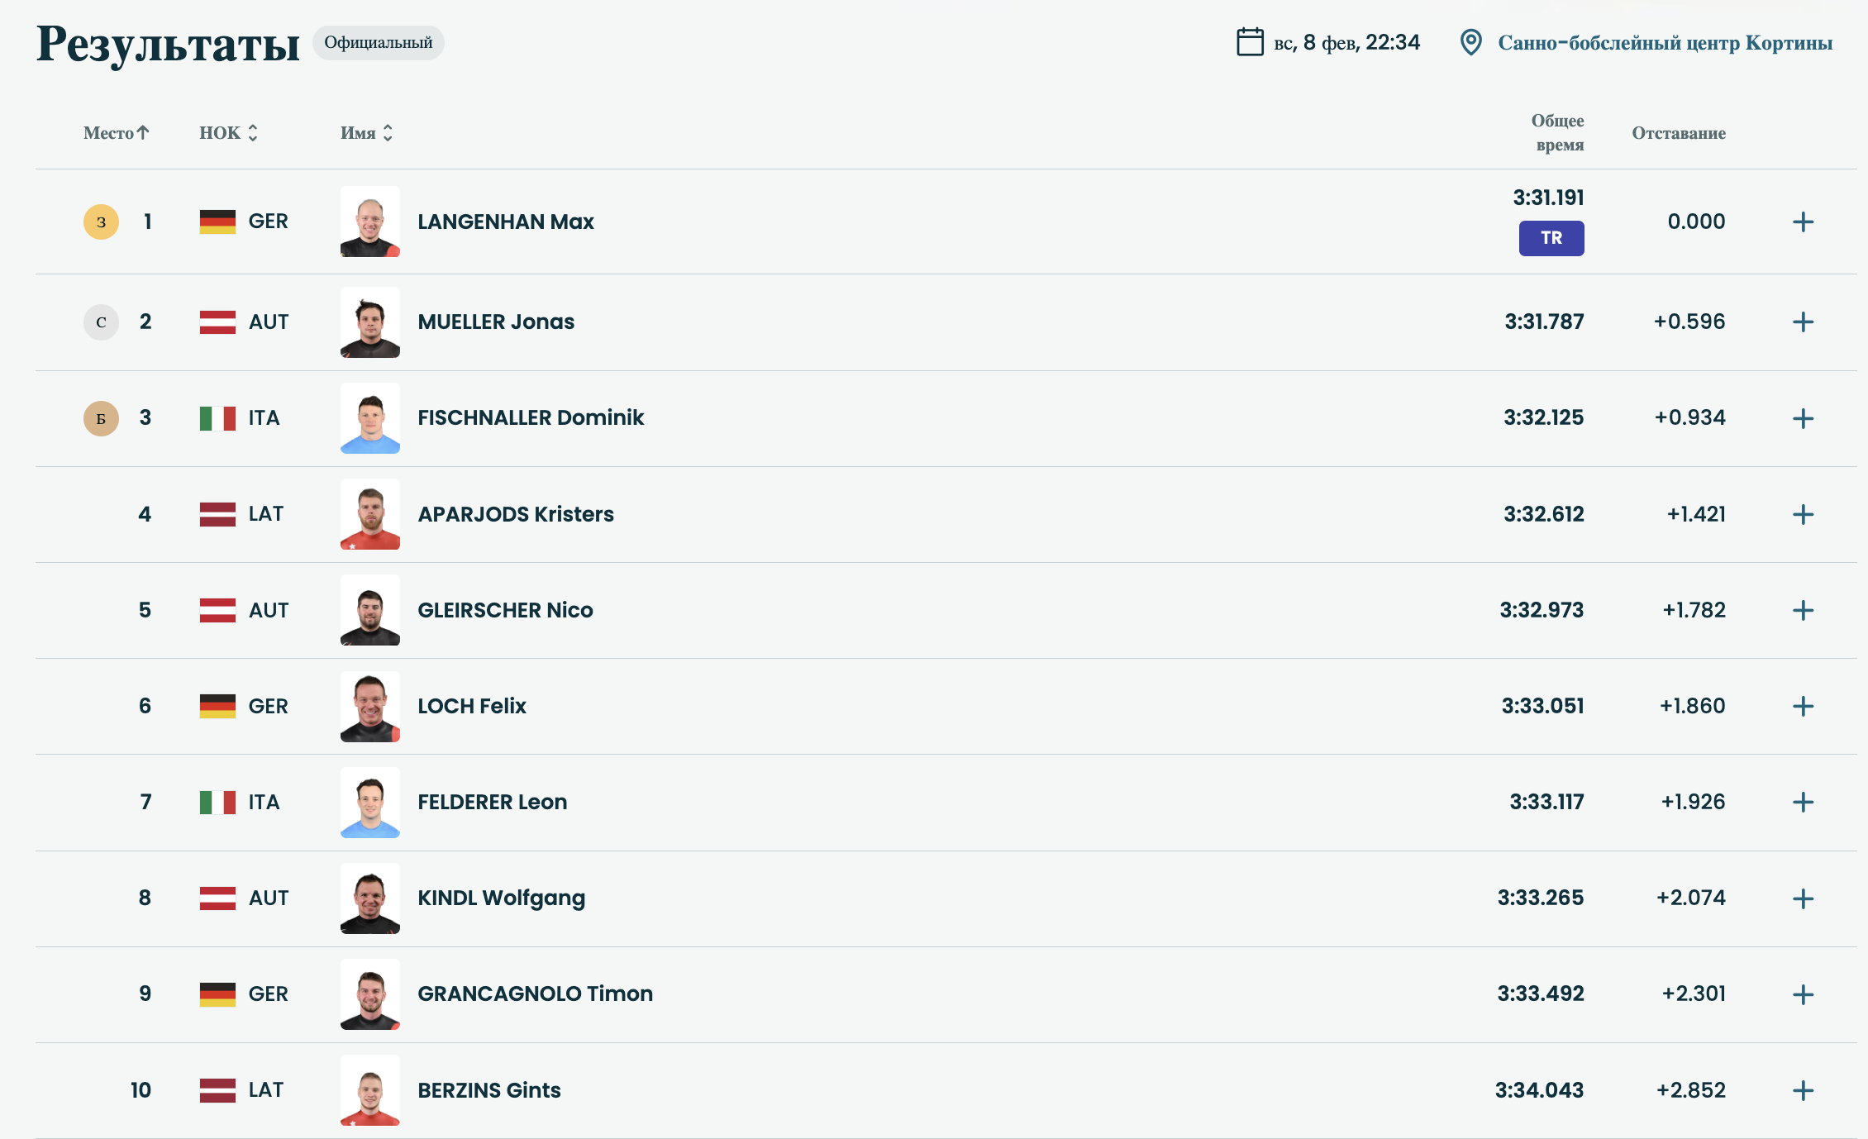Click the bronze medal badge
Viewport: 1868px width, 1139px height.
point(101,418)
